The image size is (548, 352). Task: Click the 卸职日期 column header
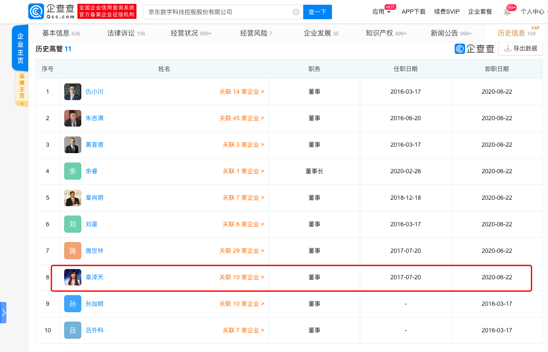(x=497, y=69)
